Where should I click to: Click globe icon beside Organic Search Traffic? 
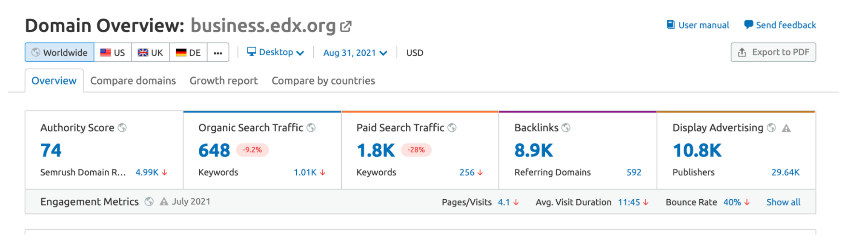(x=311, y=127)
